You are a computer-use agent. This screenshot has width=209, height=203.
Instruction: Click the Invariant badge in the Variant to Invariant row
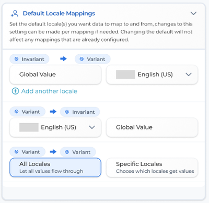80,112
